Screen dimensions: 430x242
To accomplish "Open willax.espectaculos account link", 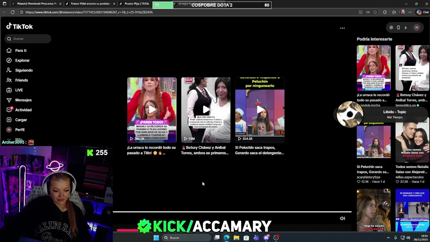I will [x=410, y=177].
